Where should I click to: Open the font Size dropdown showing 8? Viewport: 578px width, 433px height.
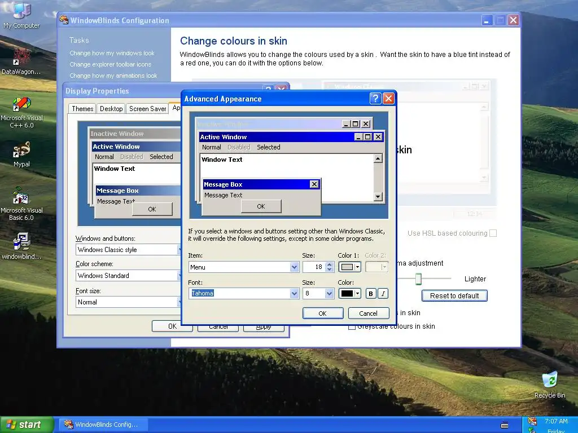click(x=329, y=293)
